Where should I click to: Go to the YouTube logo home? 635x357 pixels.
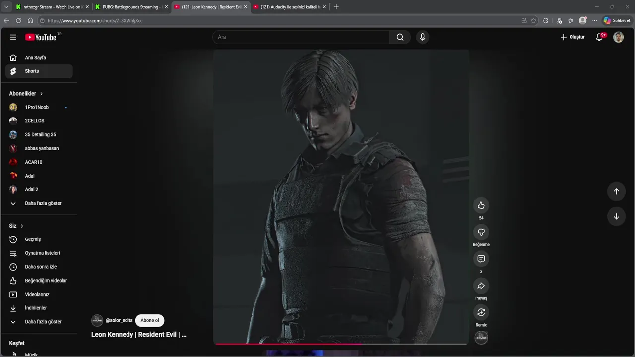coord(41,37)
